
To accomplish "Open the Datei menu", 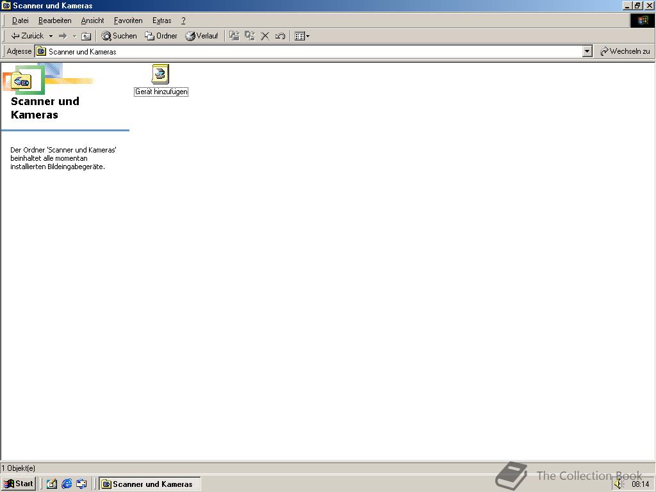I will pos(20,20).
